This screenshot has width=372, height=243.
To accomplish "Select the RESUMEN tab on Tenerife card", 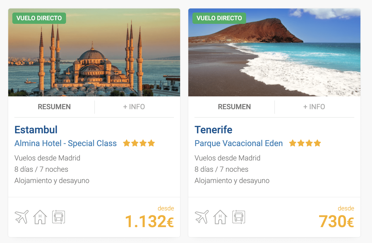I will [234, 107].
